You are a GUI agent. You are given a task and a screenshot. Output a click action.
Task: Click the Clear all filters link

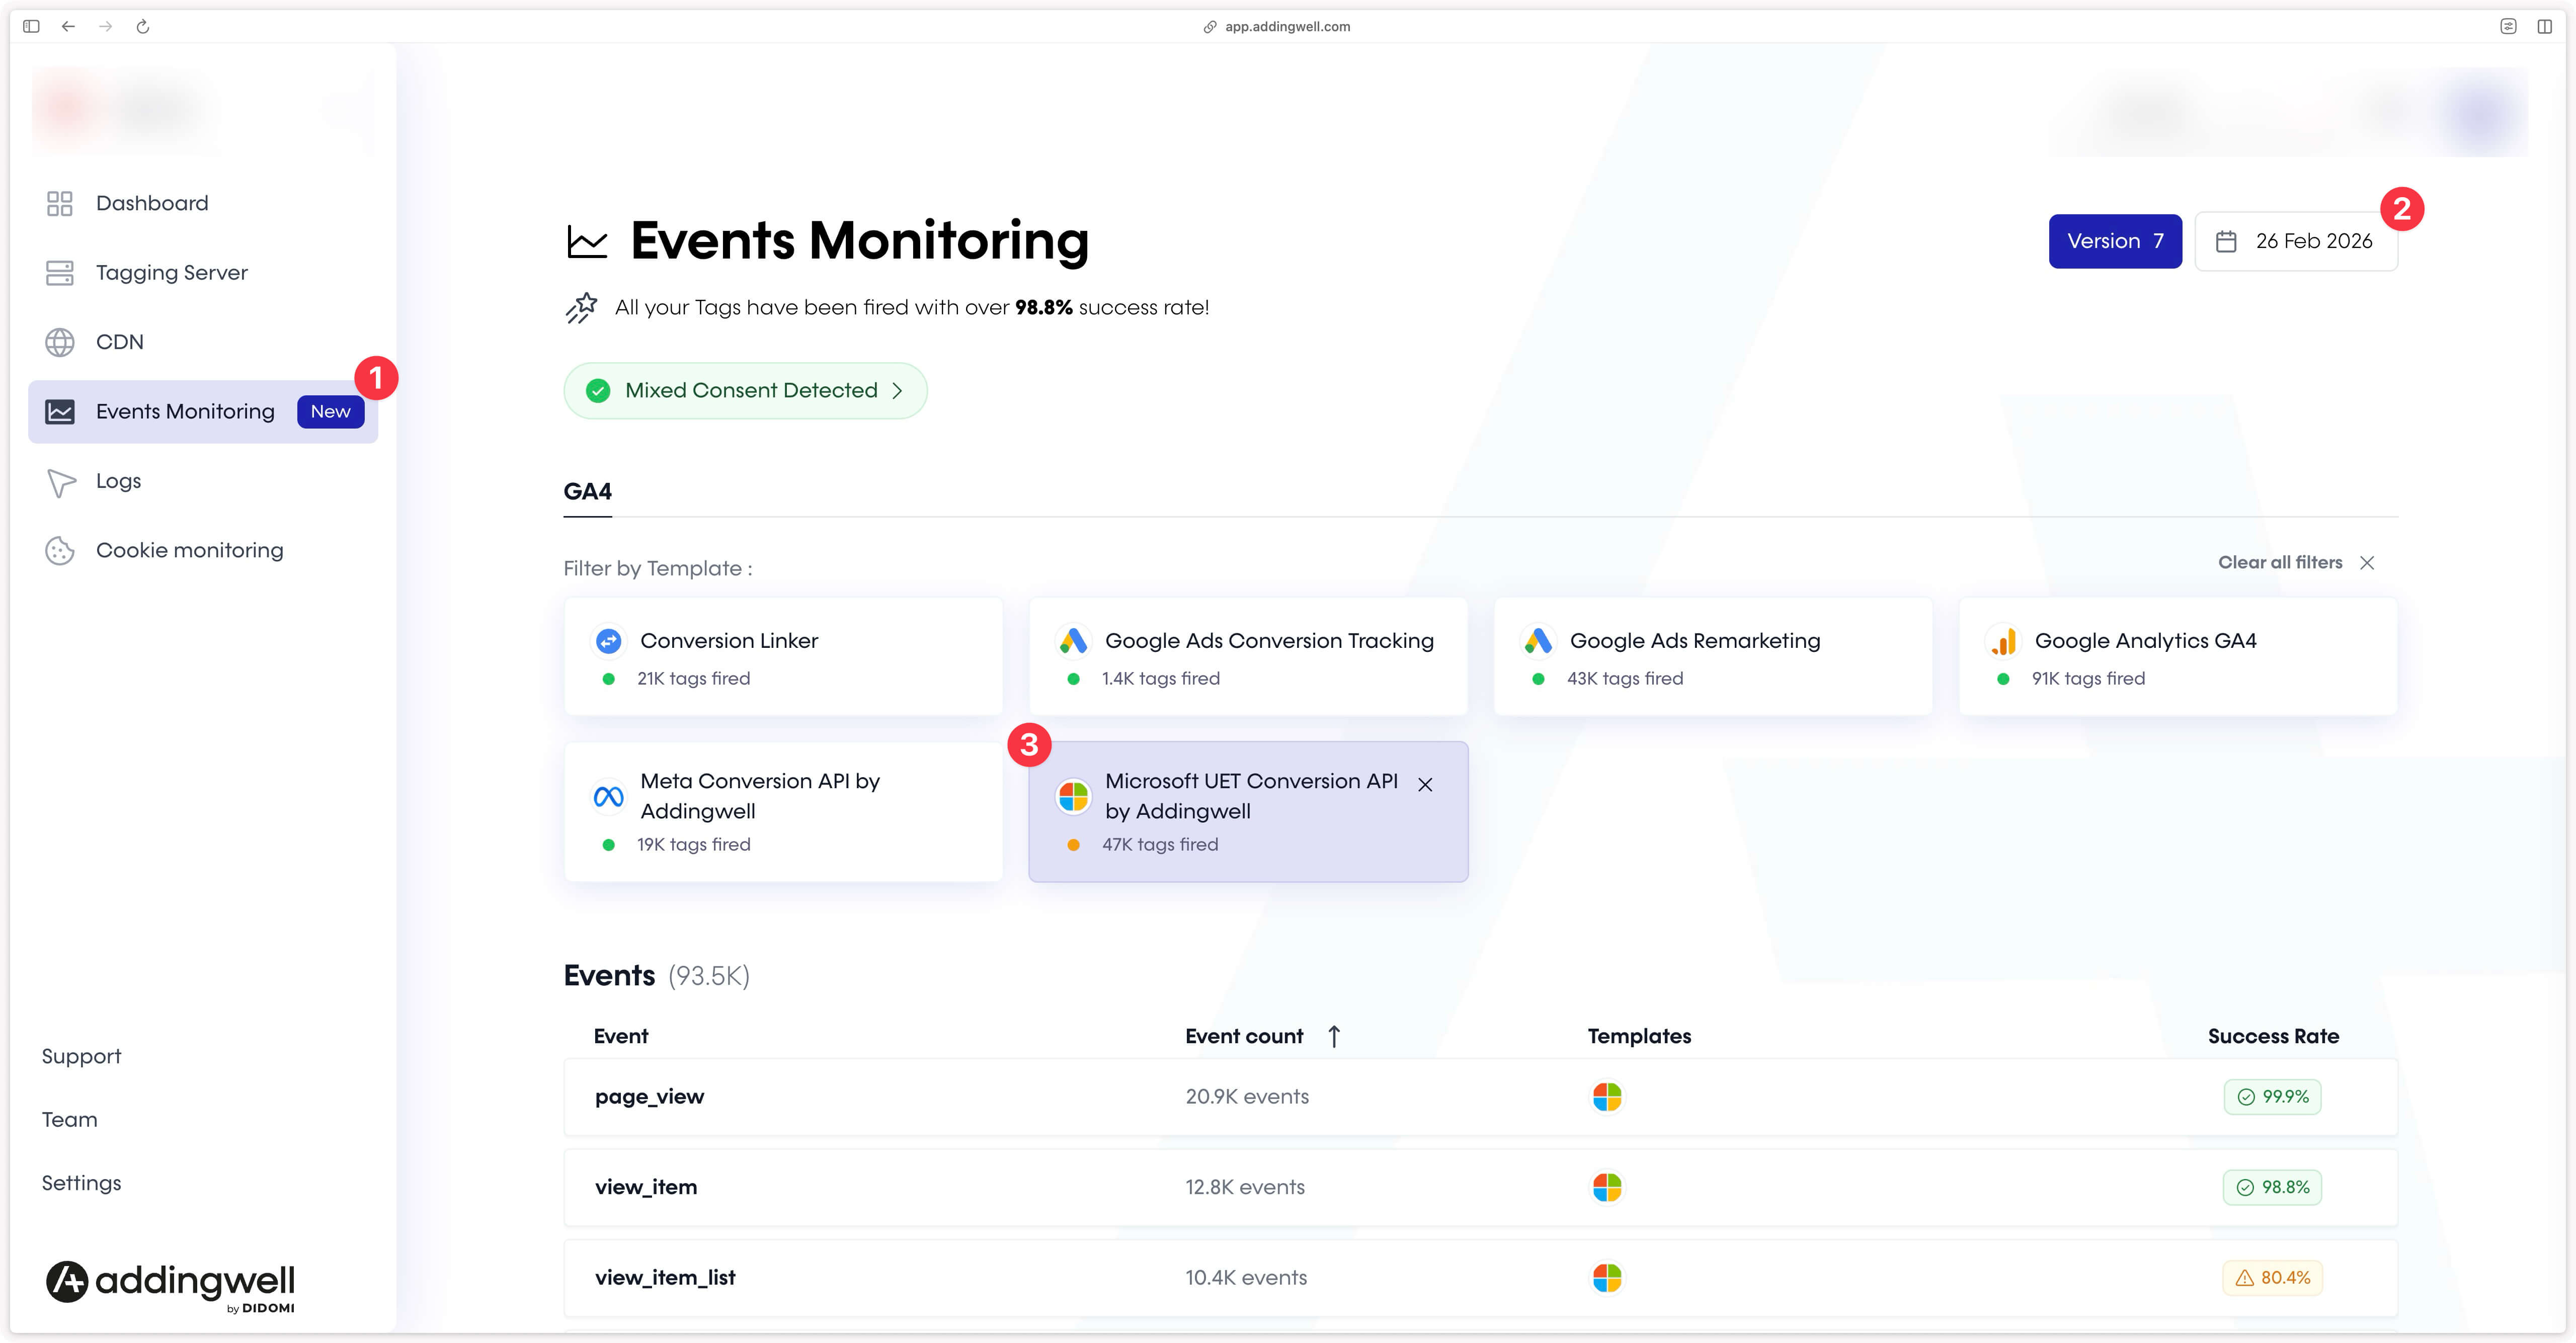[2279, 562]
